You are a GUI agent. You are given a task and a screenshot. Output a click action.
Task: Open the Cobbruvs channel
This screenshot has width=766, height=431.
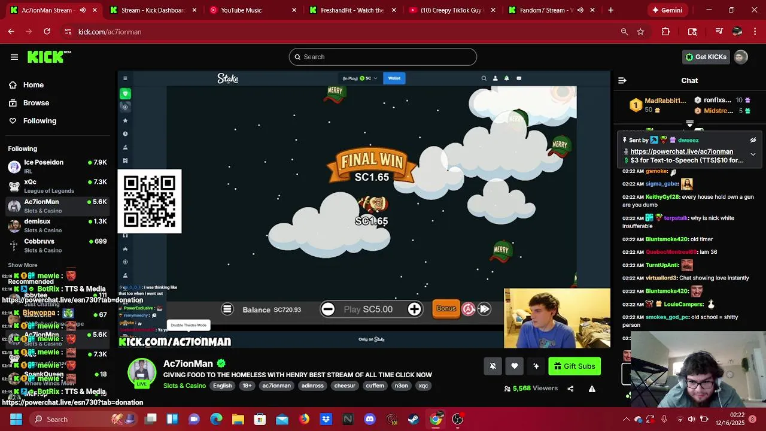pyautogui.click(x=57, y=245)
